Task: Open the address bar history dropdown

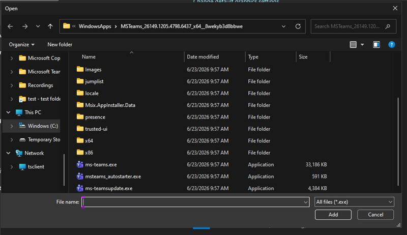Action: tap(283, 26)
